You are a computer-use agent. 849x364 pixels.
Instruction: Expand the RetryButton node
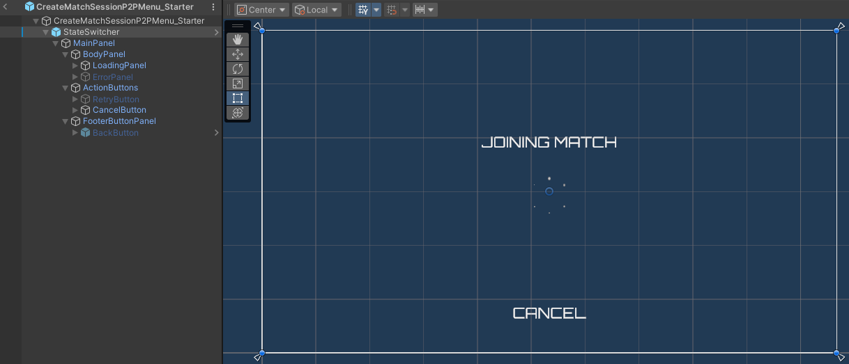[75, 99]
